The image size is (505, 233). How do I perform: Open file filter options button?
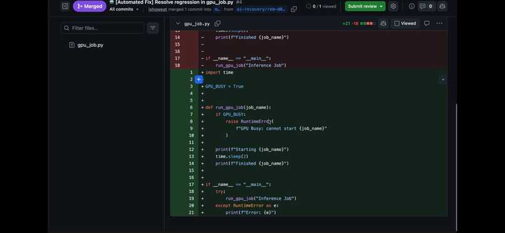153,28
